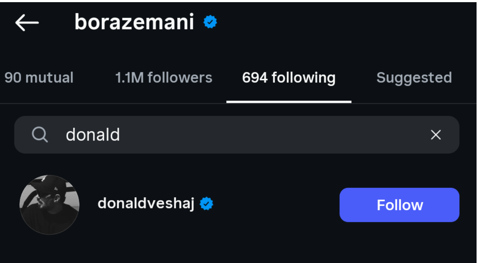Switch to the 90 mutual tab
Screen dimensions: 478x263
coord(39,78)
